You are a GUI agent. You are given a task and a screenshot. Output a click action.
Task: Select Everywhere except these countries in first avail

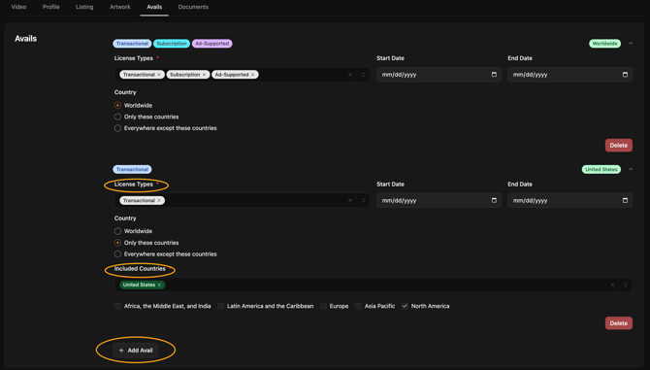117,128
